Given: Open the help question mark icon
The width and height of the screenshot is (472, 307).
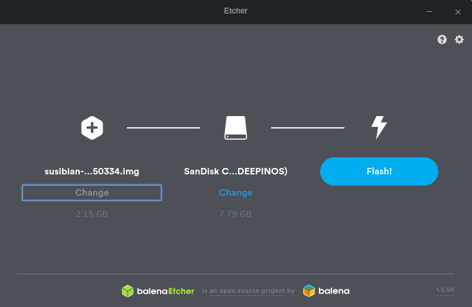Looking at the screenshot, I should click(x=442, y=39).
